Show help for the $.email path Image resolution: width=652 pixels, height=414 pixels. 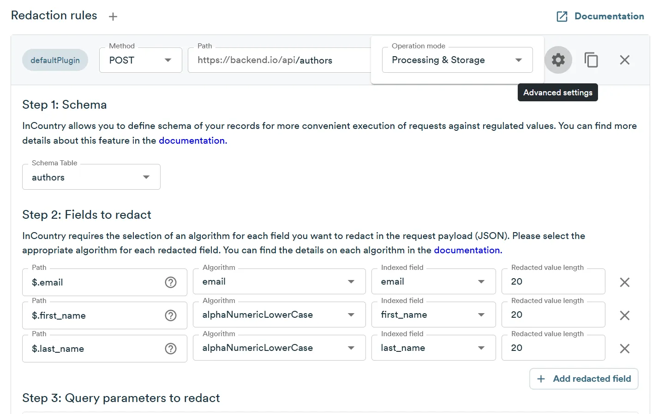point(171,282)
